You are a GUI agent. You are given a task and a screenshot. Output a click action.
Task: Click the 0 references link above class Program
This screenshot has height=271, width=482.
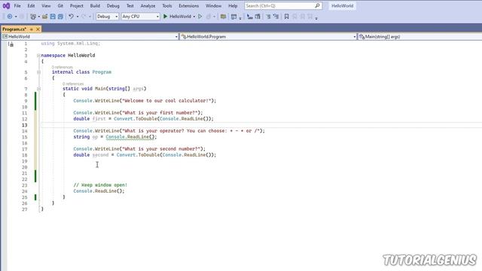pyautogui.click(x=63, y=67)
